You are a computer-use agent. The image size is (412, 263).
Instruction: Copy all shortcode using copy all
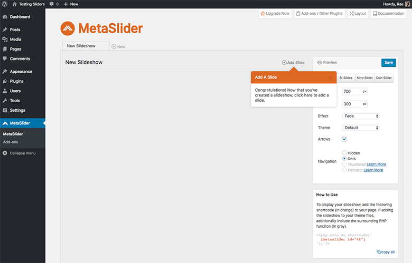tap(386, 252)
